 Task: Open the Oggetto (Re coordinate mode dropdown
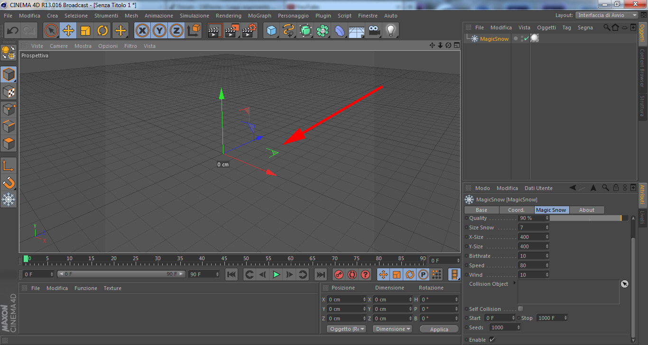(346, 329)
